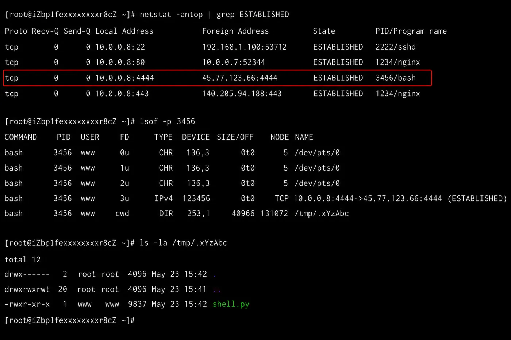Select the IPv4 type entry in lsof
The height and width of the screenshot is (340, 511).
pyautogui.click(x=164, y=199)
